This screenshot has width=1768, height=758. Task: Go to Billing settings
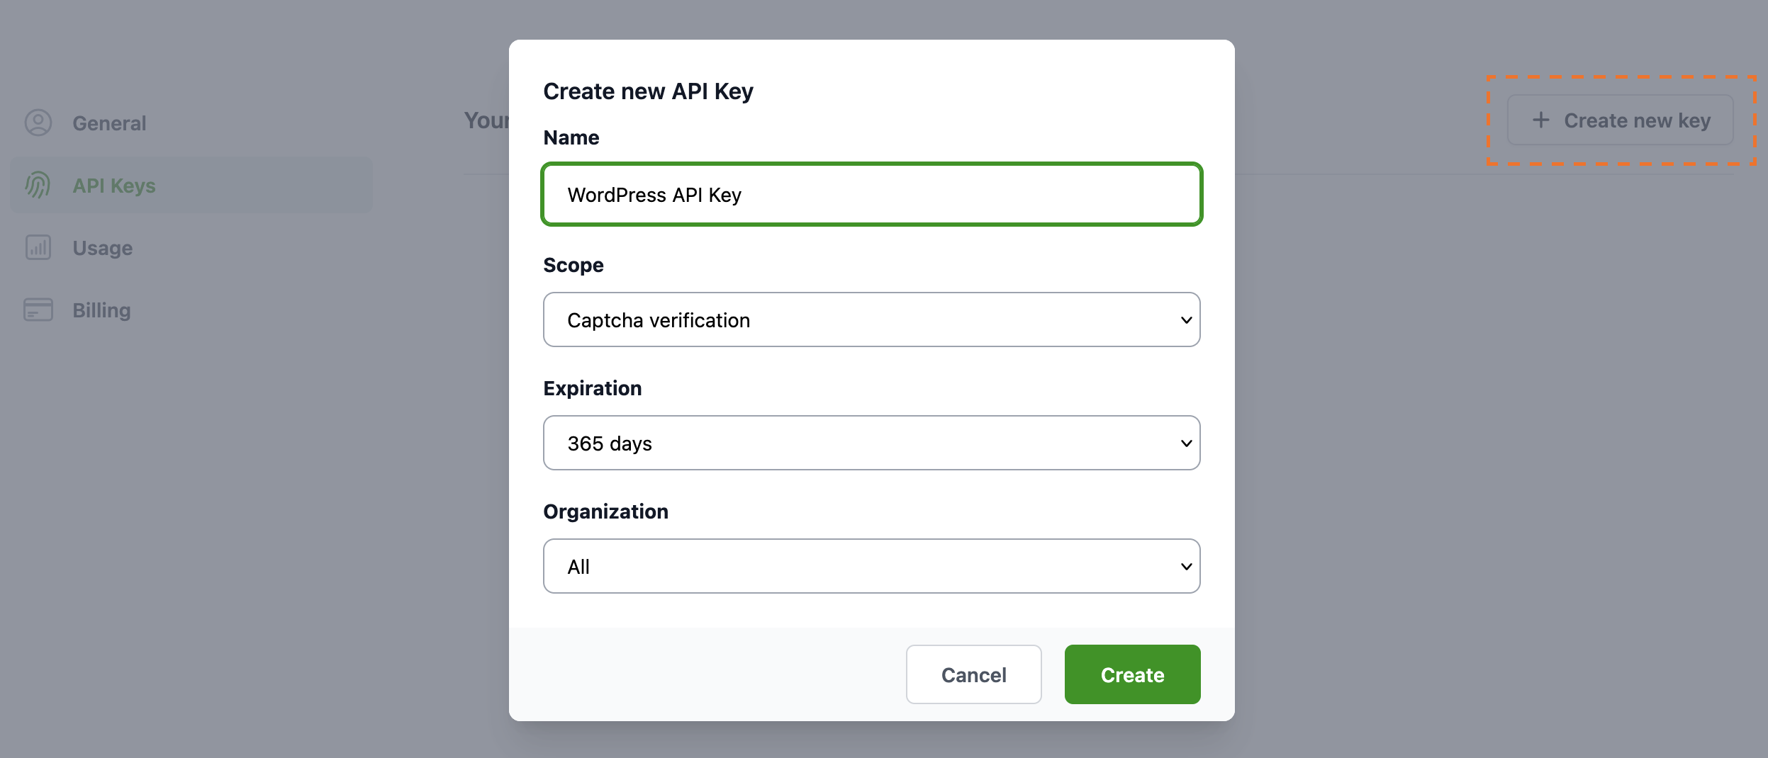coord(101,310)
